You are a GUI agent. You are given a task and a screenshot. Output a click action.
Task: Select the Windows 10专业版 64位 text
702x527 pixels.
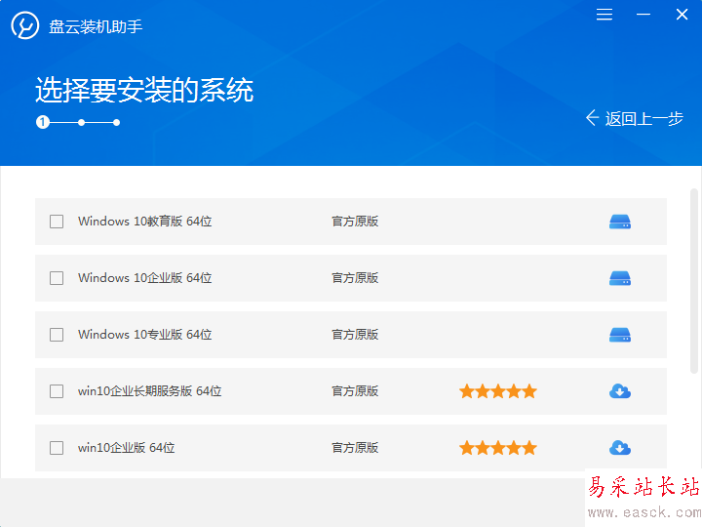(144, 335)
